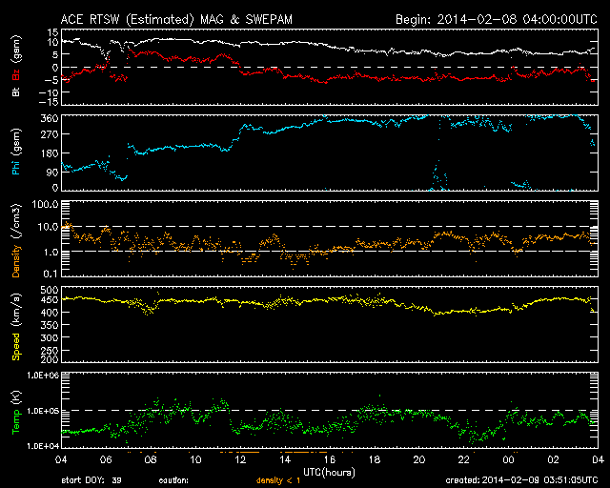Click the 'Begin: 2014-02-08 04:00:00UTC' timestamp

tap(497, 19)
